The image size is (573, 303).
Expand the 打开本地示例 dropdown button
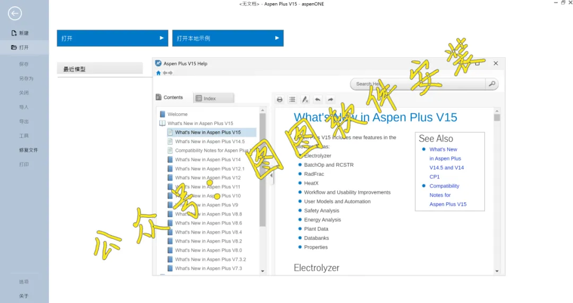(x=228, y=38)
